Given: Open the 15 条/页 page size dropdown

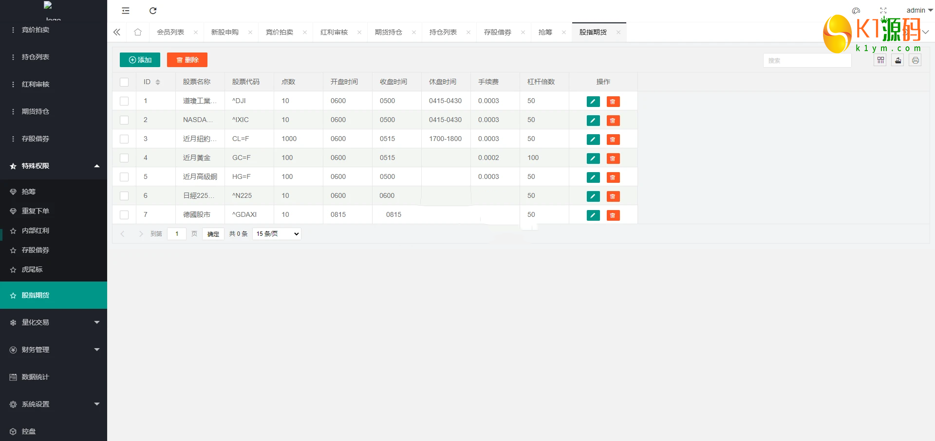Looking at the screenshot, I should click(x=277, y=234).
